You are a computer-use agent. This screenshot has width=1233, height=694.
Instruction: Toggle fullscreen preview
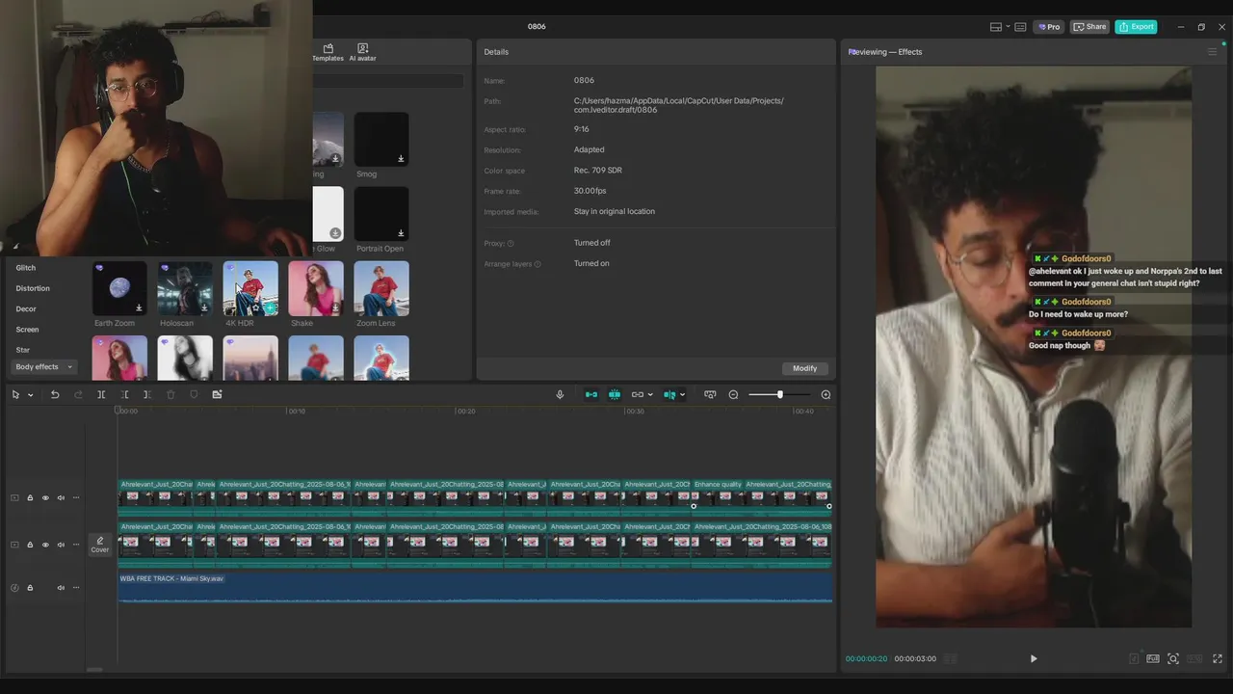[x=1218, y=658]
